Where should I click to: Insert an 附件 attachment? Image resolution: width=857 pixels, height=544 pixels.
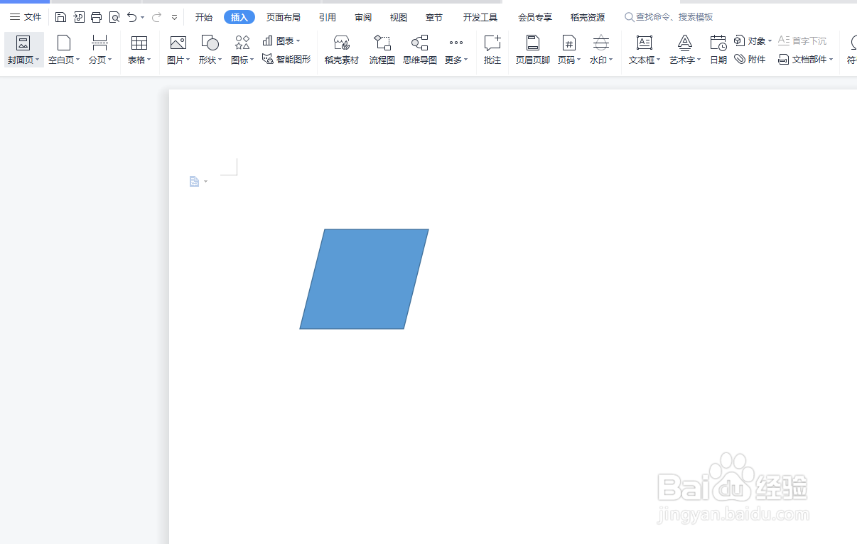(750, 59)
